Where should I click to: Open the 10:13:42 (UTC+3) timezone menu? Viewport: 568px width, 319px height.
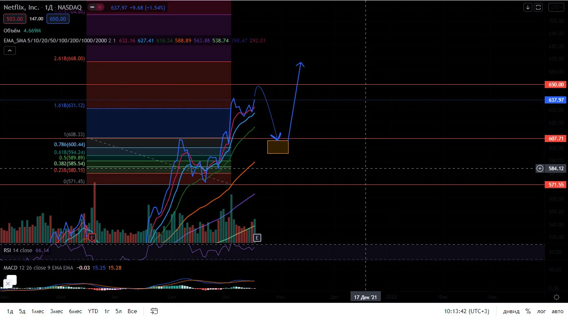pos(467,311)
